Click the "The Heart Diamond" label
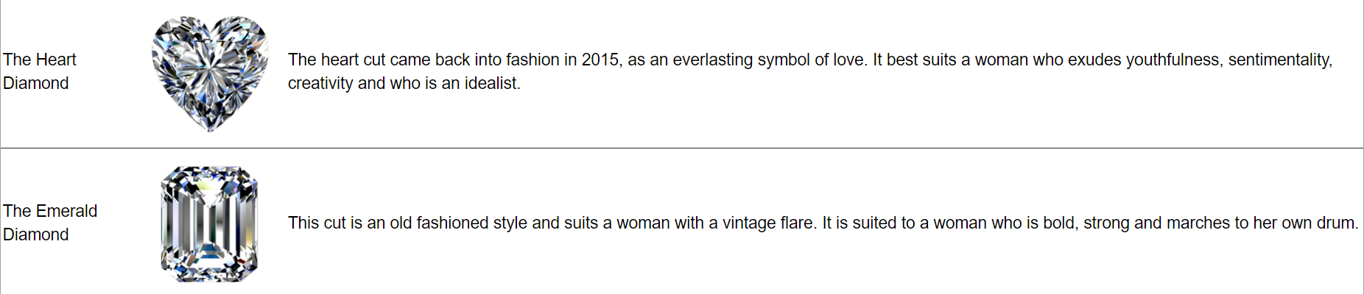Screen dimensions: 1364x294 tap(40, 71)
